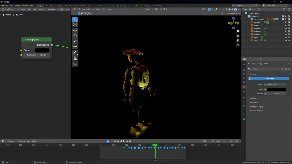
Task: Toggle auto keying record button
Action: tap(108, 141)
